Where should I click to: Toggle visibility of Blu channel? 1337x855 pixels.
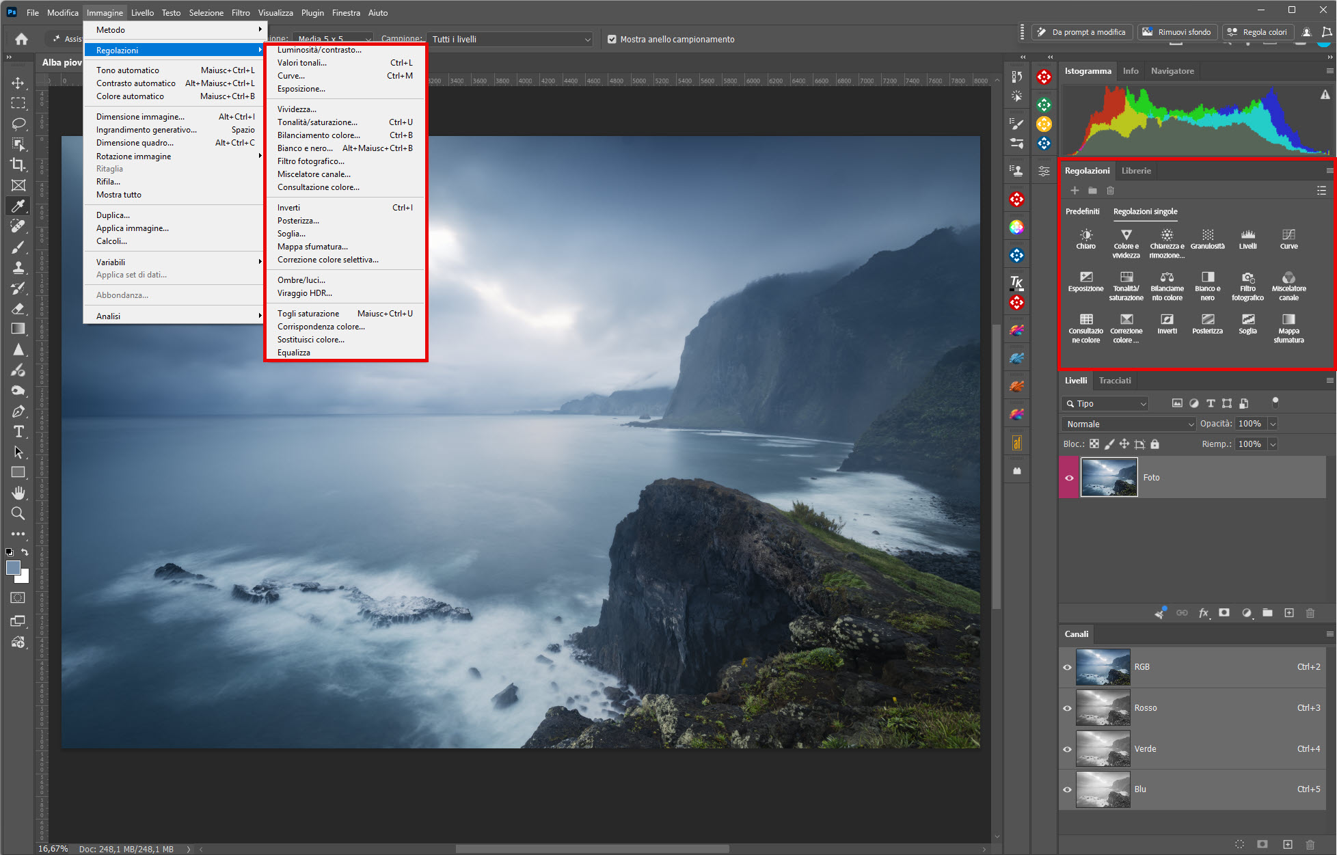(x=1067, y=789)
